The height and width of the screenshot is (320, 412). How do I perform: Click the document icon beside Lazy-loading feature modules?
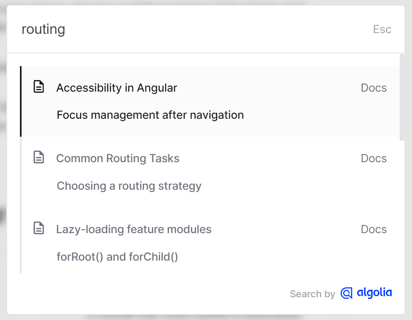click(39, 228)
